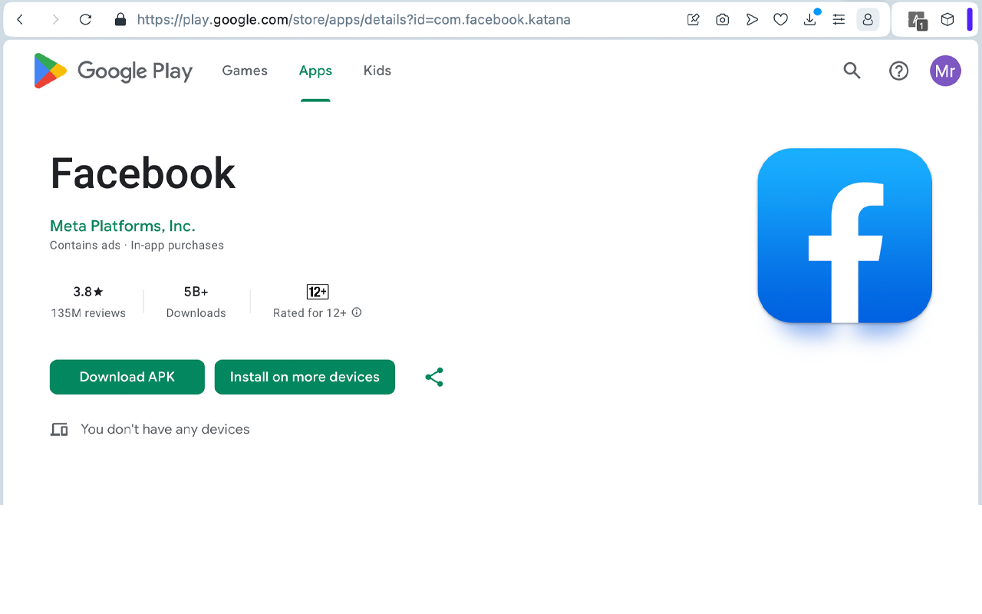Click the purple vertical sidebar bar

click(970, 20)
